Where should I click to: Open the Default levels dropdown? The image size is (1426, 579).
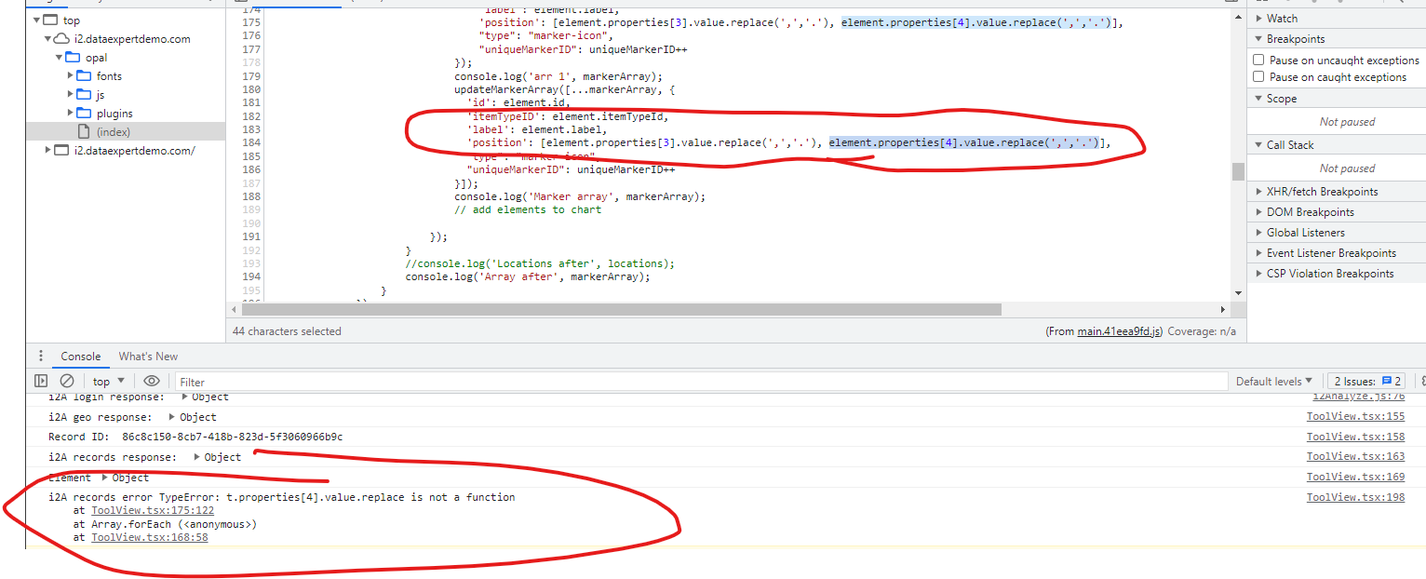(x=1273, y=381)
